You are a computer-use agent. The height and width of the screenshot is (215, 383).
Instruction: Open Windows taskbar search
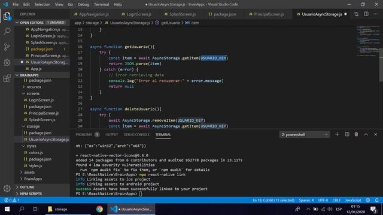(22, 209)
